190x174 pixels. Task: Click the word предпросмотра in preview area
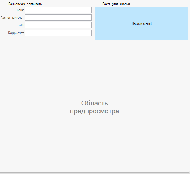pyautogui.click(x=94, y=111)
